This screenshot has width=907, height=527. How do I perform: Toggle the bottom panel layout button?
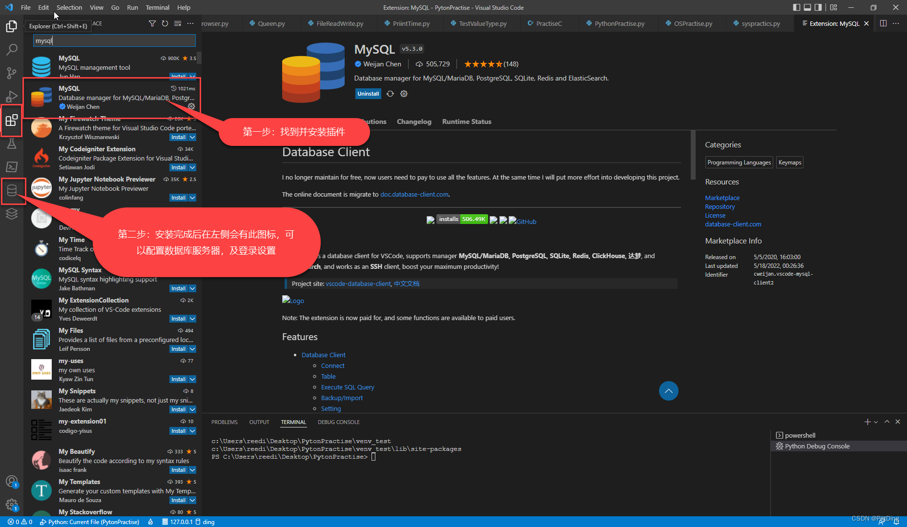807,7
